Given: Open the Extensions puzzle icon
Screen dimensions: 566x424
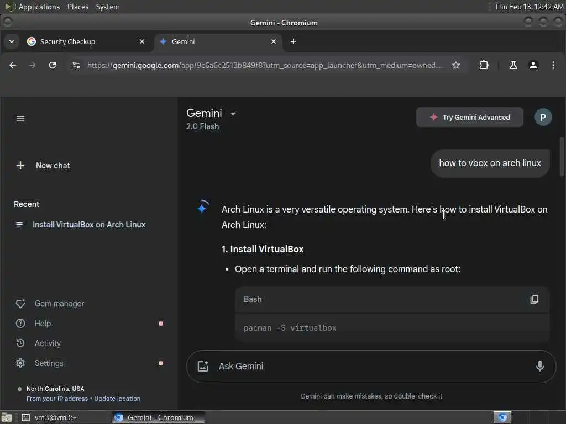Looking at the screenshot, I should [x=484, y=65].
